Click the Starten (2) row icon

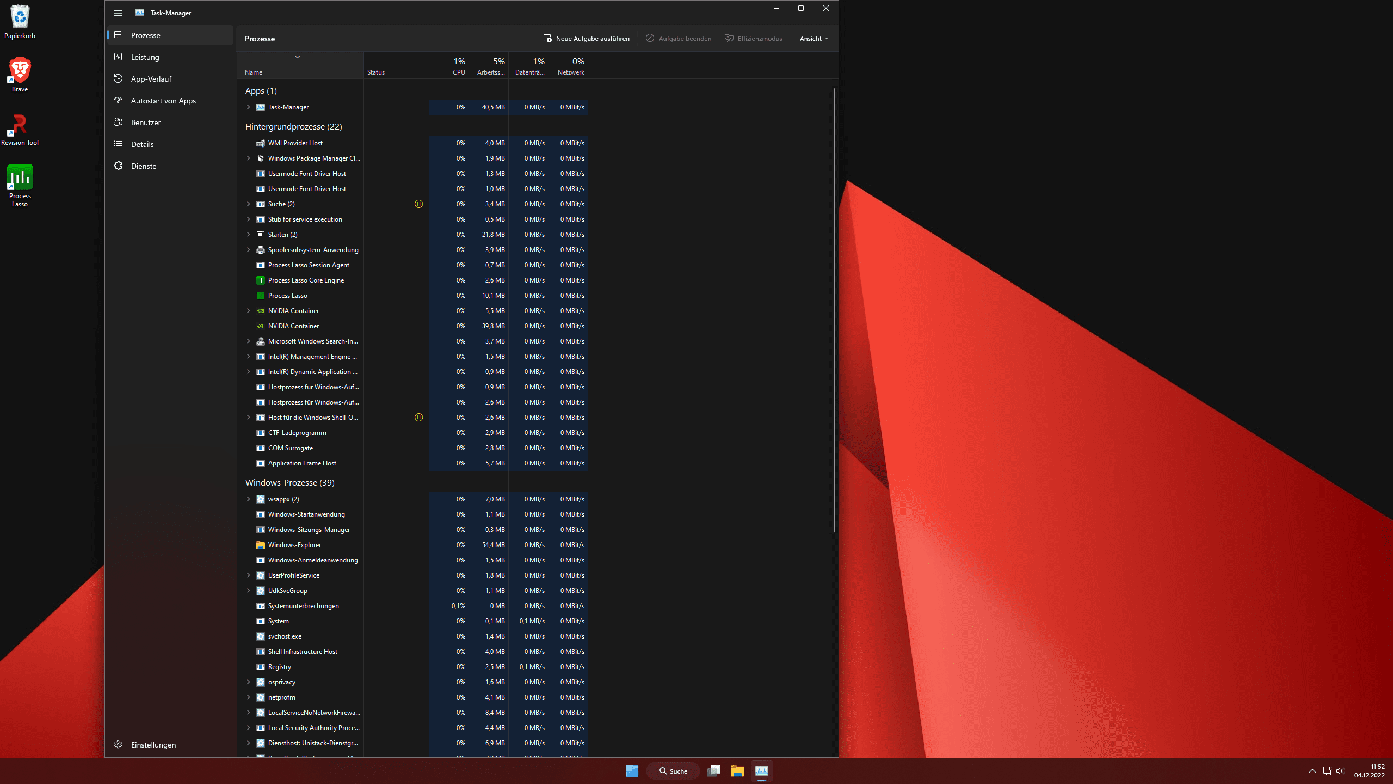click(261, 235)
